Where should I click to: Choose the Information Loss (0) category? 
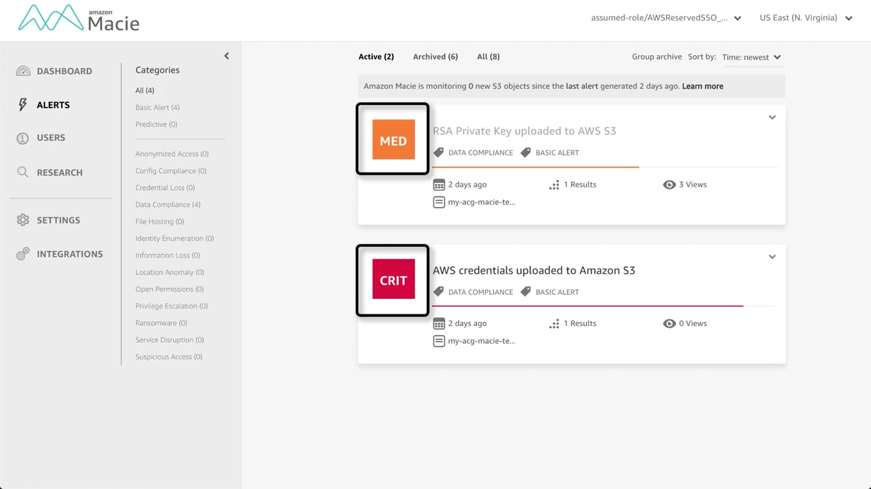tap(167, 256)
